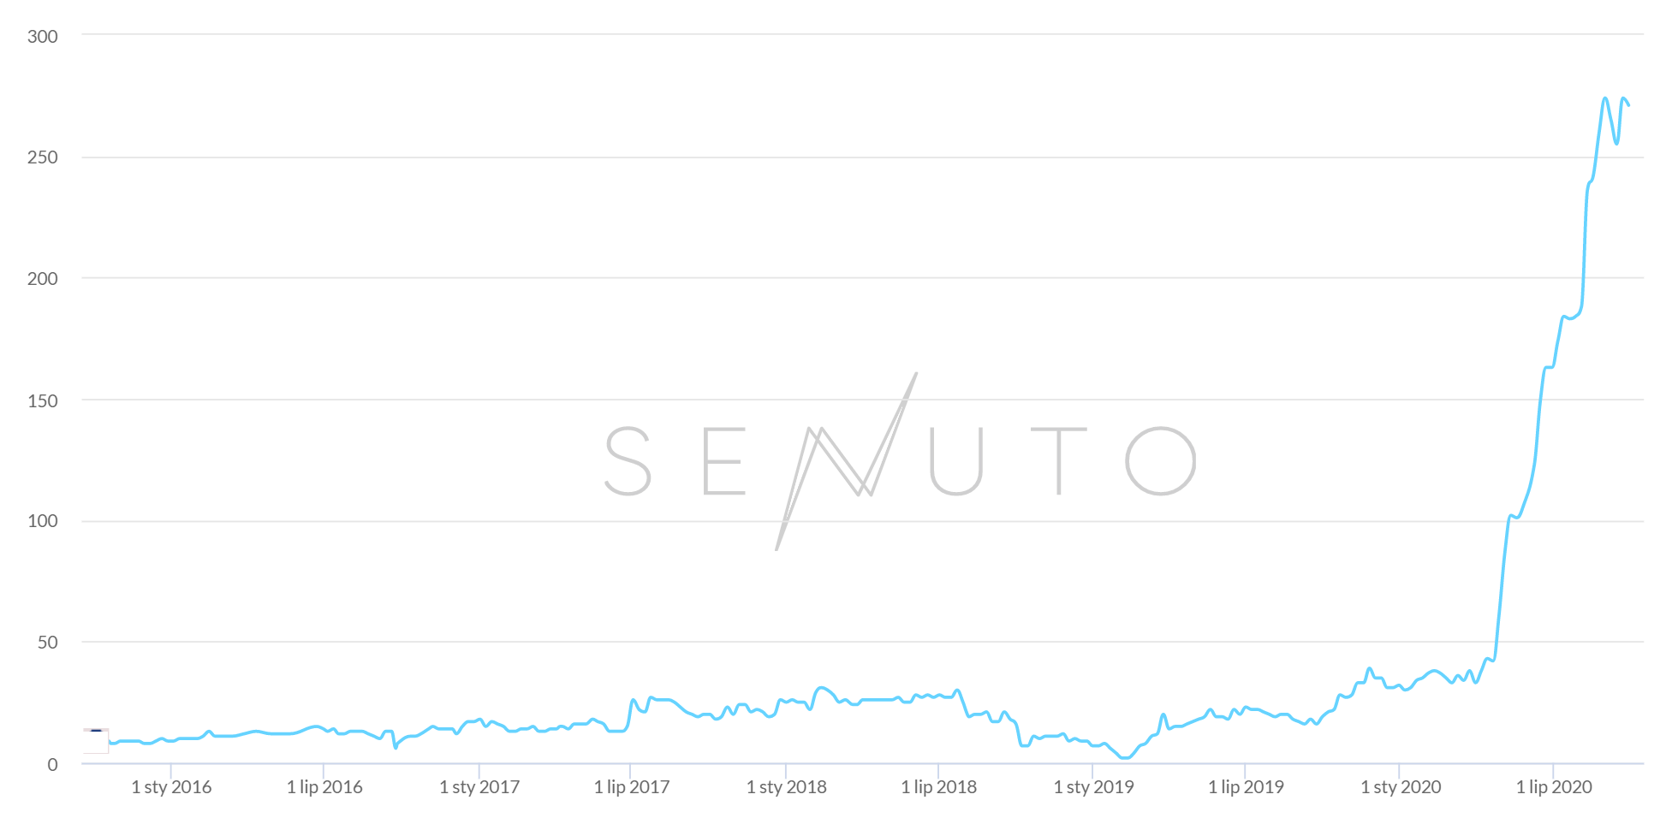Click the 300 value on the y-axis
The width and height of the screenshot is (1678, 818).
pos(43,36)
